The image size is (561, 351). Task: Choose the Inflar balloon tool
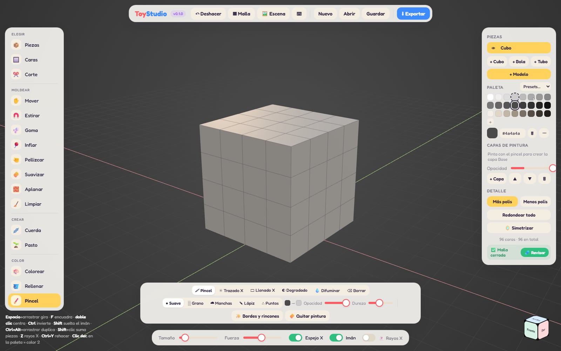pos(34,145)
